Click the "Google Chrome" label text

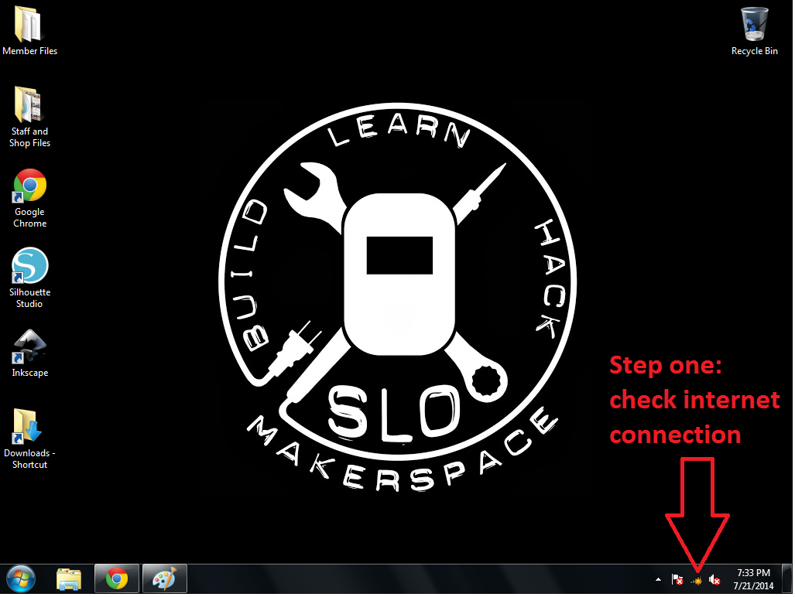[x=30, y=218]
